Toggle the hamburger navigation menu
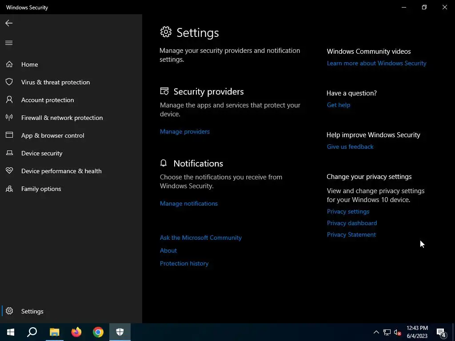 click(x=9, y=43)
